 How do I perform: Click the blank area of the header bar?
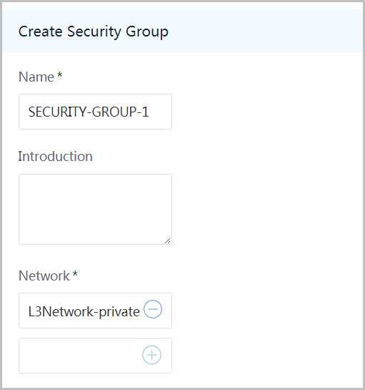pos(266,31)
